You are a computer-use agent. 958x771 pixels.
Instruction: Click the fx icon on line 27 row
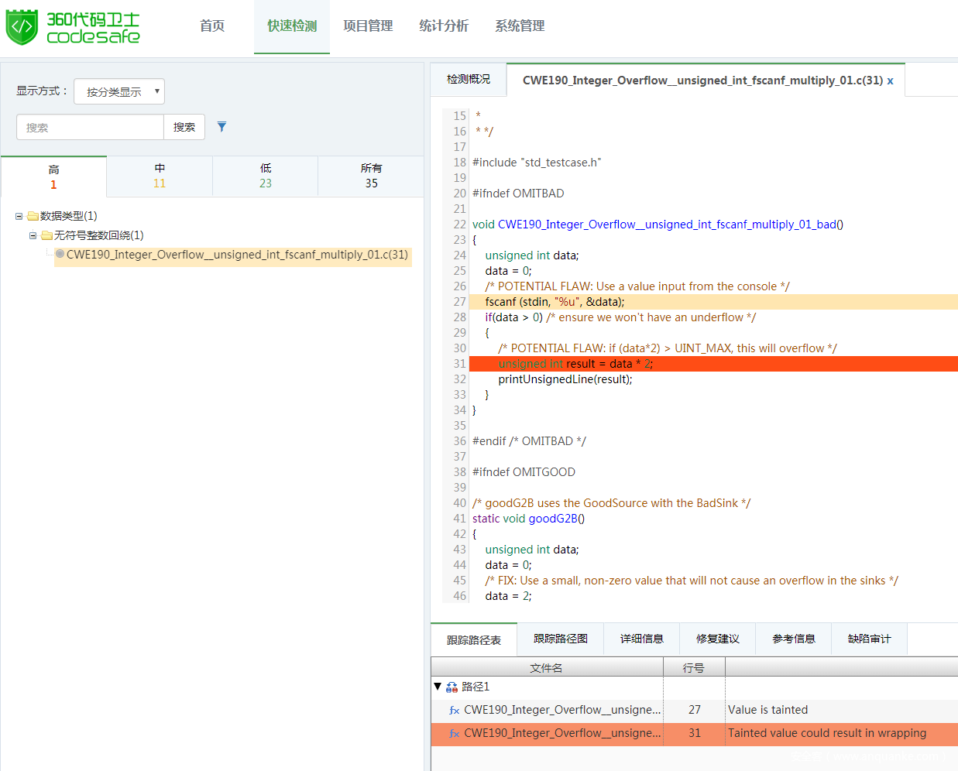pyautogui.click(x=454, y=711)
